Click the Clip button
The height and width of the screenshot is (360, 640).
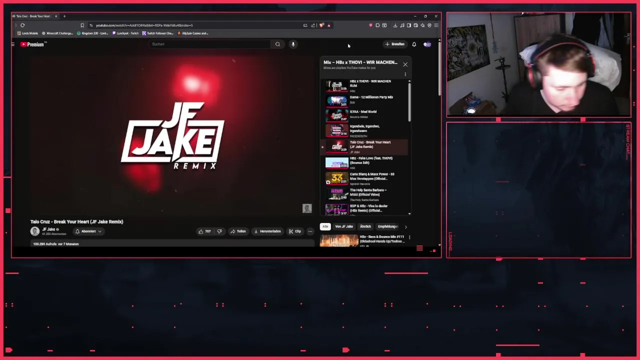coord(295,231)
